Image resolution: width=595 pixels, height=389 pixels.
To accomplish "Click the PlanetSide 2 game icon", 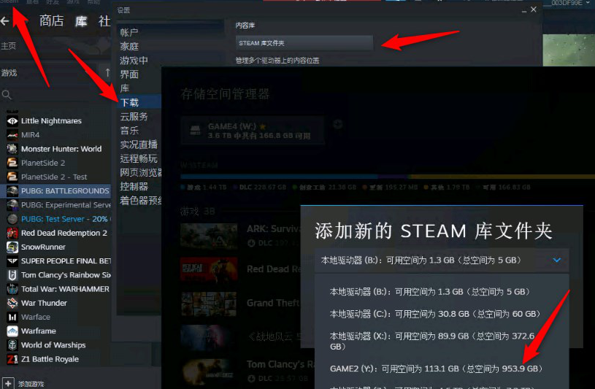I will (x=12, y=163).
